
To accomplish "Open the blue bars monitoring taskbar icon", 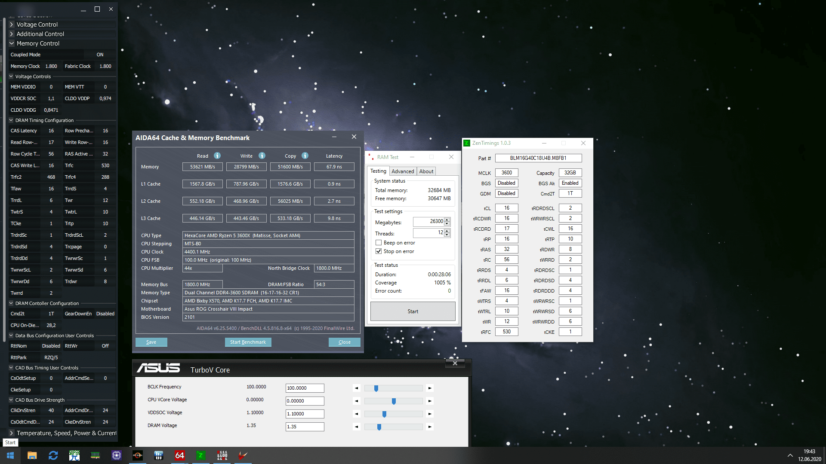I will click(159, 455).
